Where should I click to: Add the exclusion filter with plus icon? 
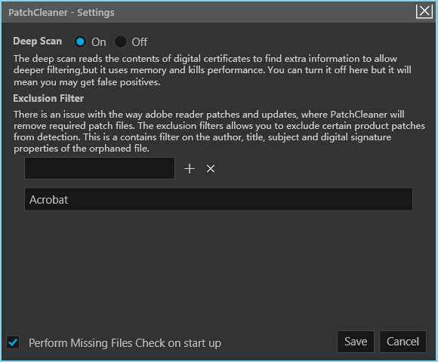point(190,169)
